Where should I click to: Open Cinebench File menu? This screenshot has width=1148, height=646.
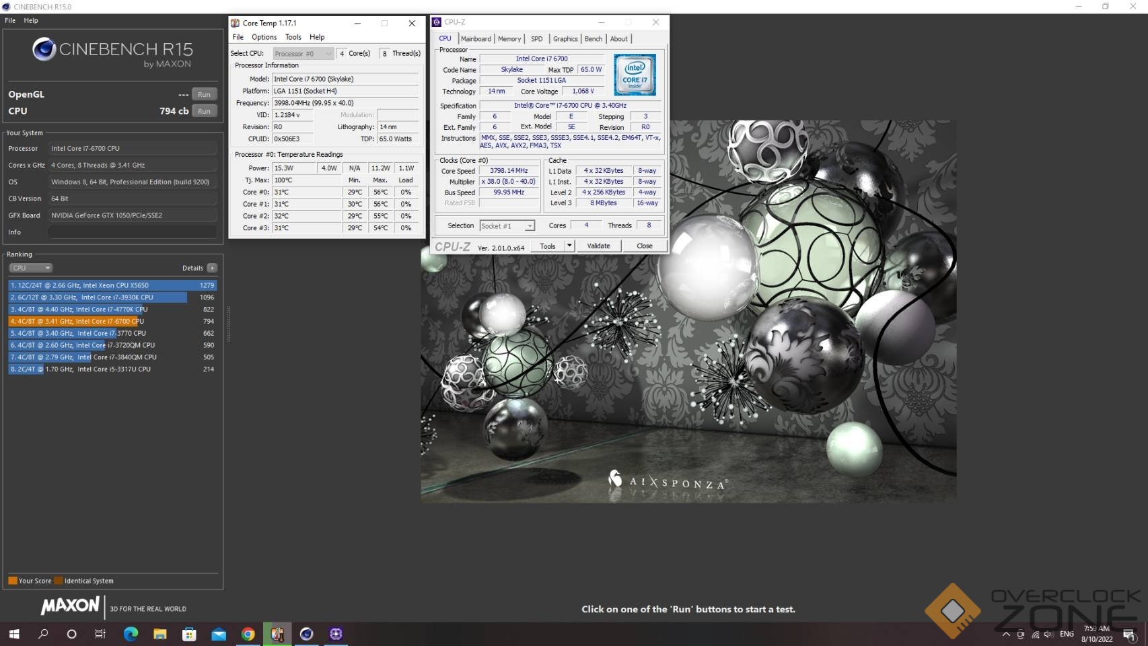click(x=10, y=20)
